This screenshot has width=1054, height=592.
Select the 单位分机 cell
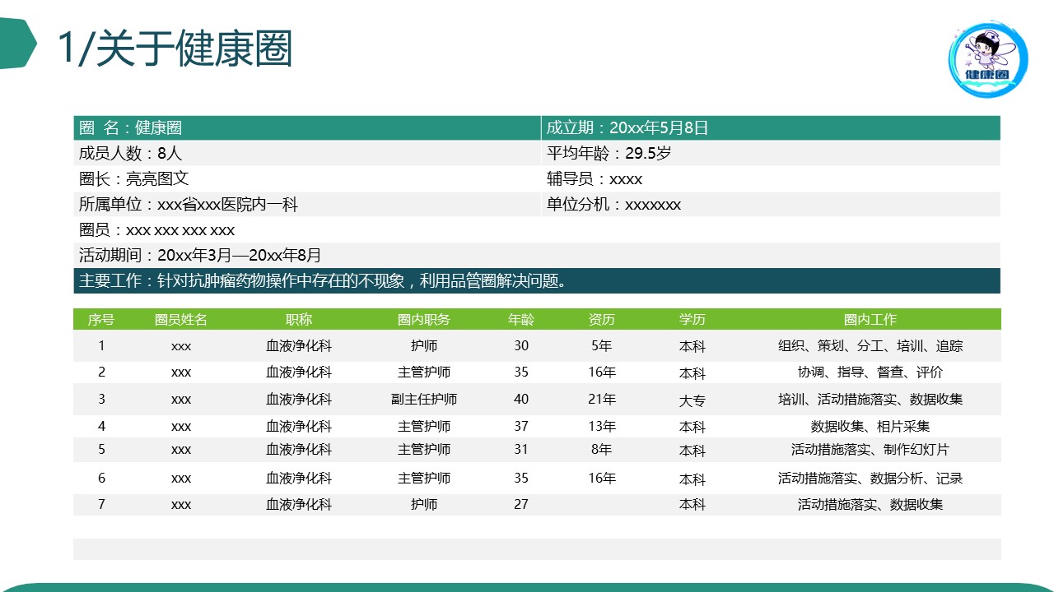613,205
